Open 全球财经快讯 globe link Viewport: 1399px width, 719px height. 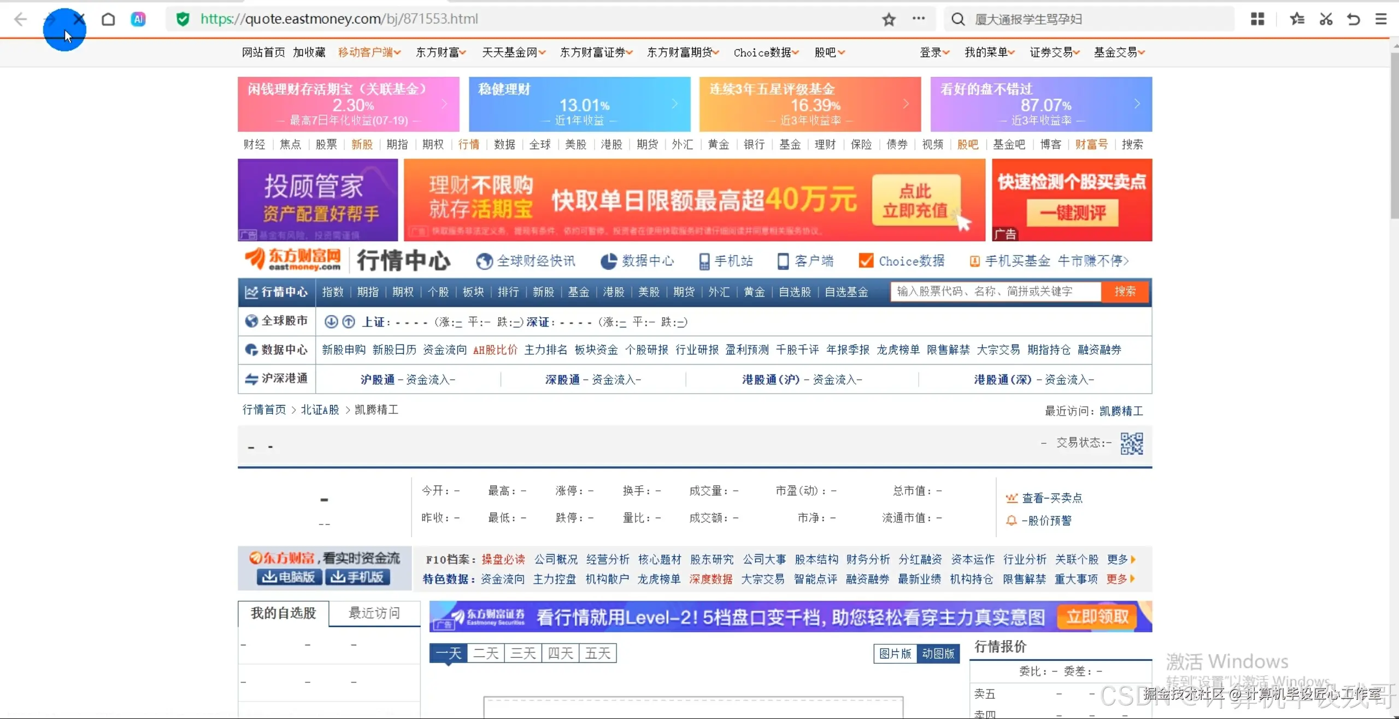click(525, 261)
